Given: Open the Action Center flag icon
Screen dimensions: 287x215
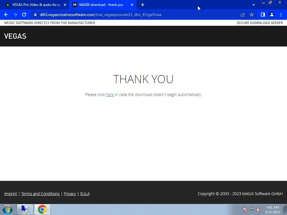Looking at the screenshot, I should 245,210.
